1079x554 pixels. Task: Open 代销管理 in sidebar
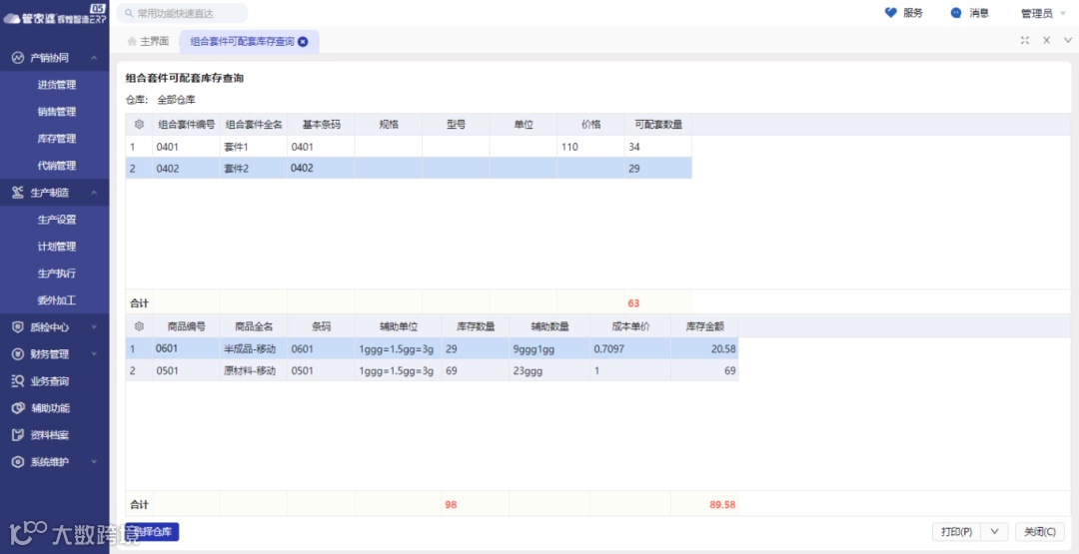pos(56,166)
